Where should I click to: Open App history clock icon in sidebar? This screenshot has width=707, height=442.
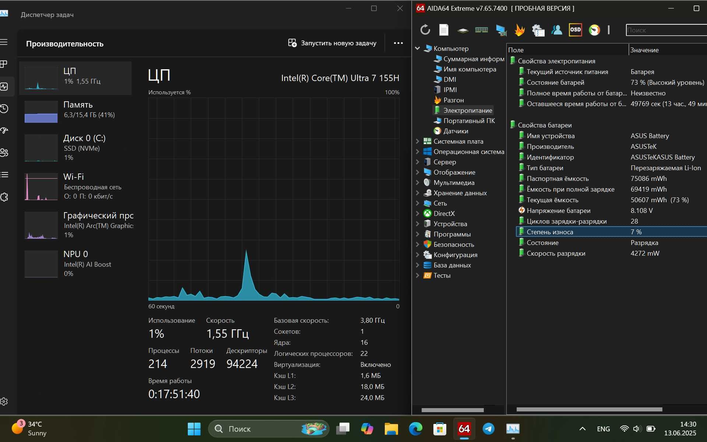tap(4, 109)
